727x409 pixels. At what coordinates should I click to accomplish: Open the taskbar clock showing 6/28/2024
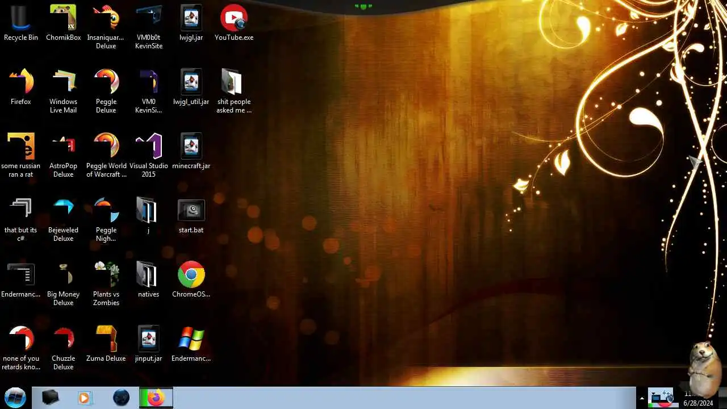coord(698,398)
